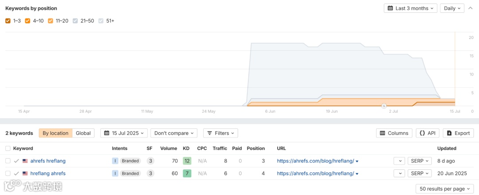
Task: Click the checkmark icon in ahrefs hreflang row
Action: (16, 161)
